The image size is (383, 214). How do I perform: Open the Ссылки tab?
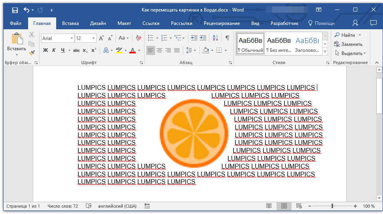coord(151,23)
